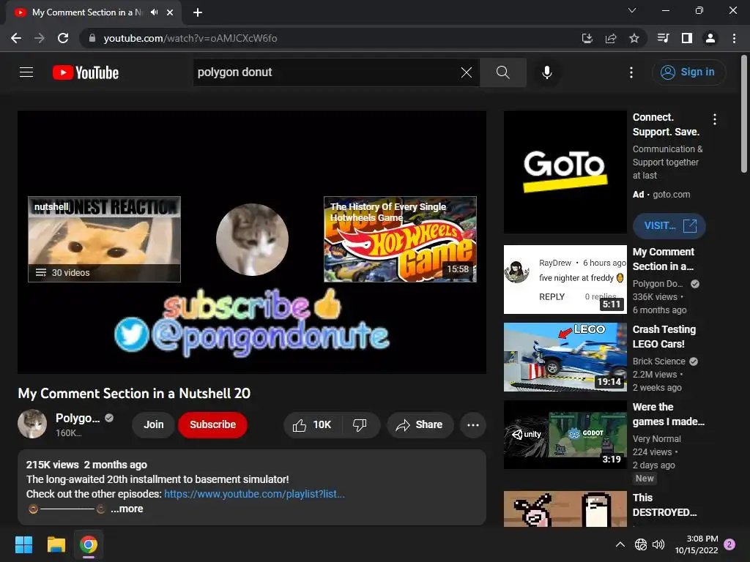Screen dimensions: 750x562
Task: Click Chrome icon in taskbar
Action: pyautogui.click(x=89, y=544)
